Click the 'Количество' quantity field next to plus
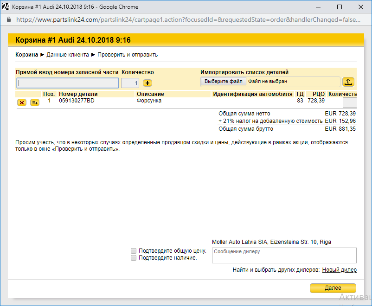 (x=130, y=83)
